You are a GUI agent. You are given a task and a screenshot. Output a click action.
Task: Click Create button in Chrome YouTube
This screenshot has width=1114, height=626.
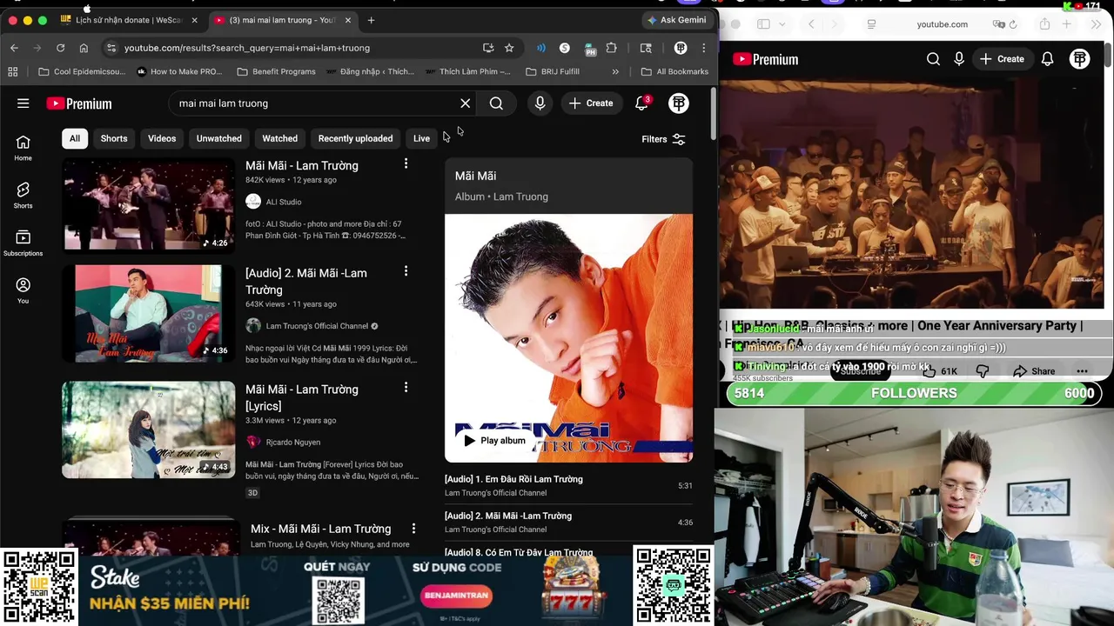pos(592,103)
